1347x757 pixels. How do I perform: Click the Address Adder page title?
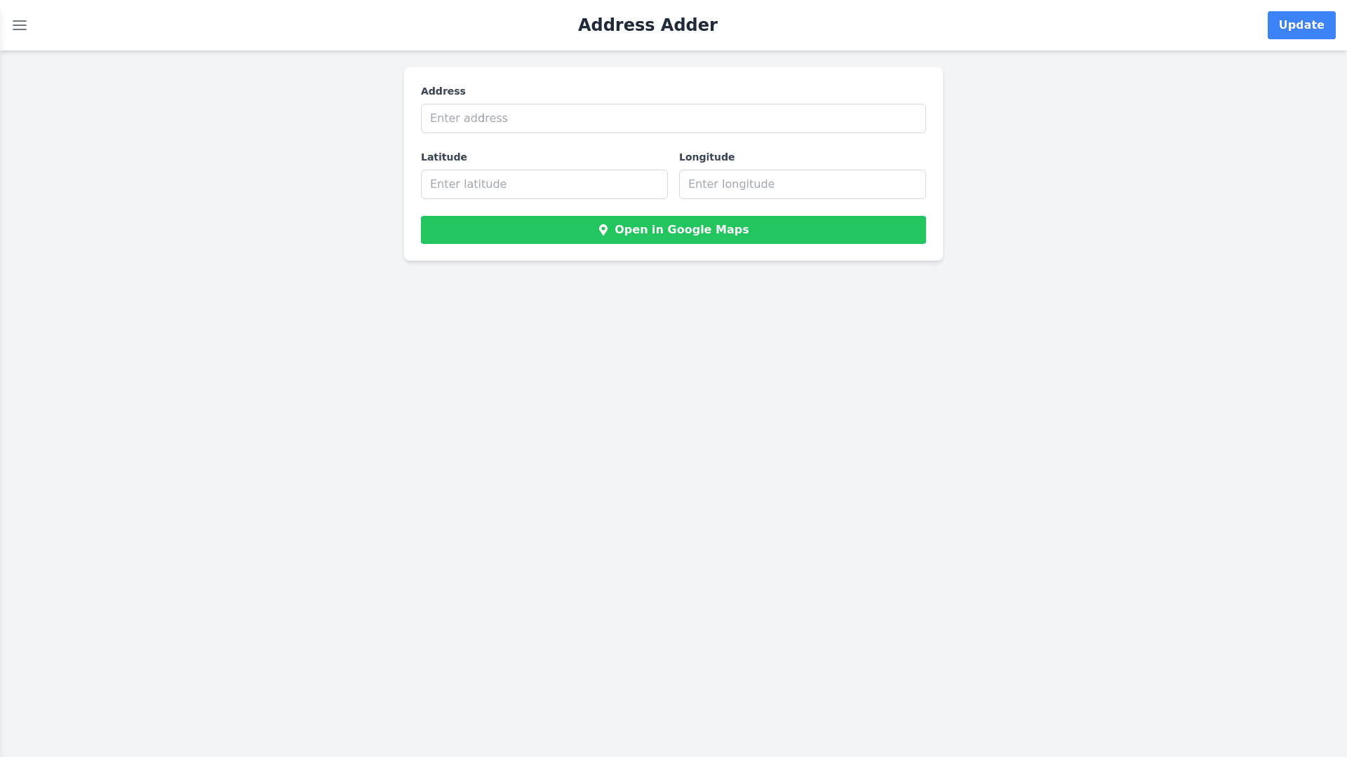click(x=647, y=25)
